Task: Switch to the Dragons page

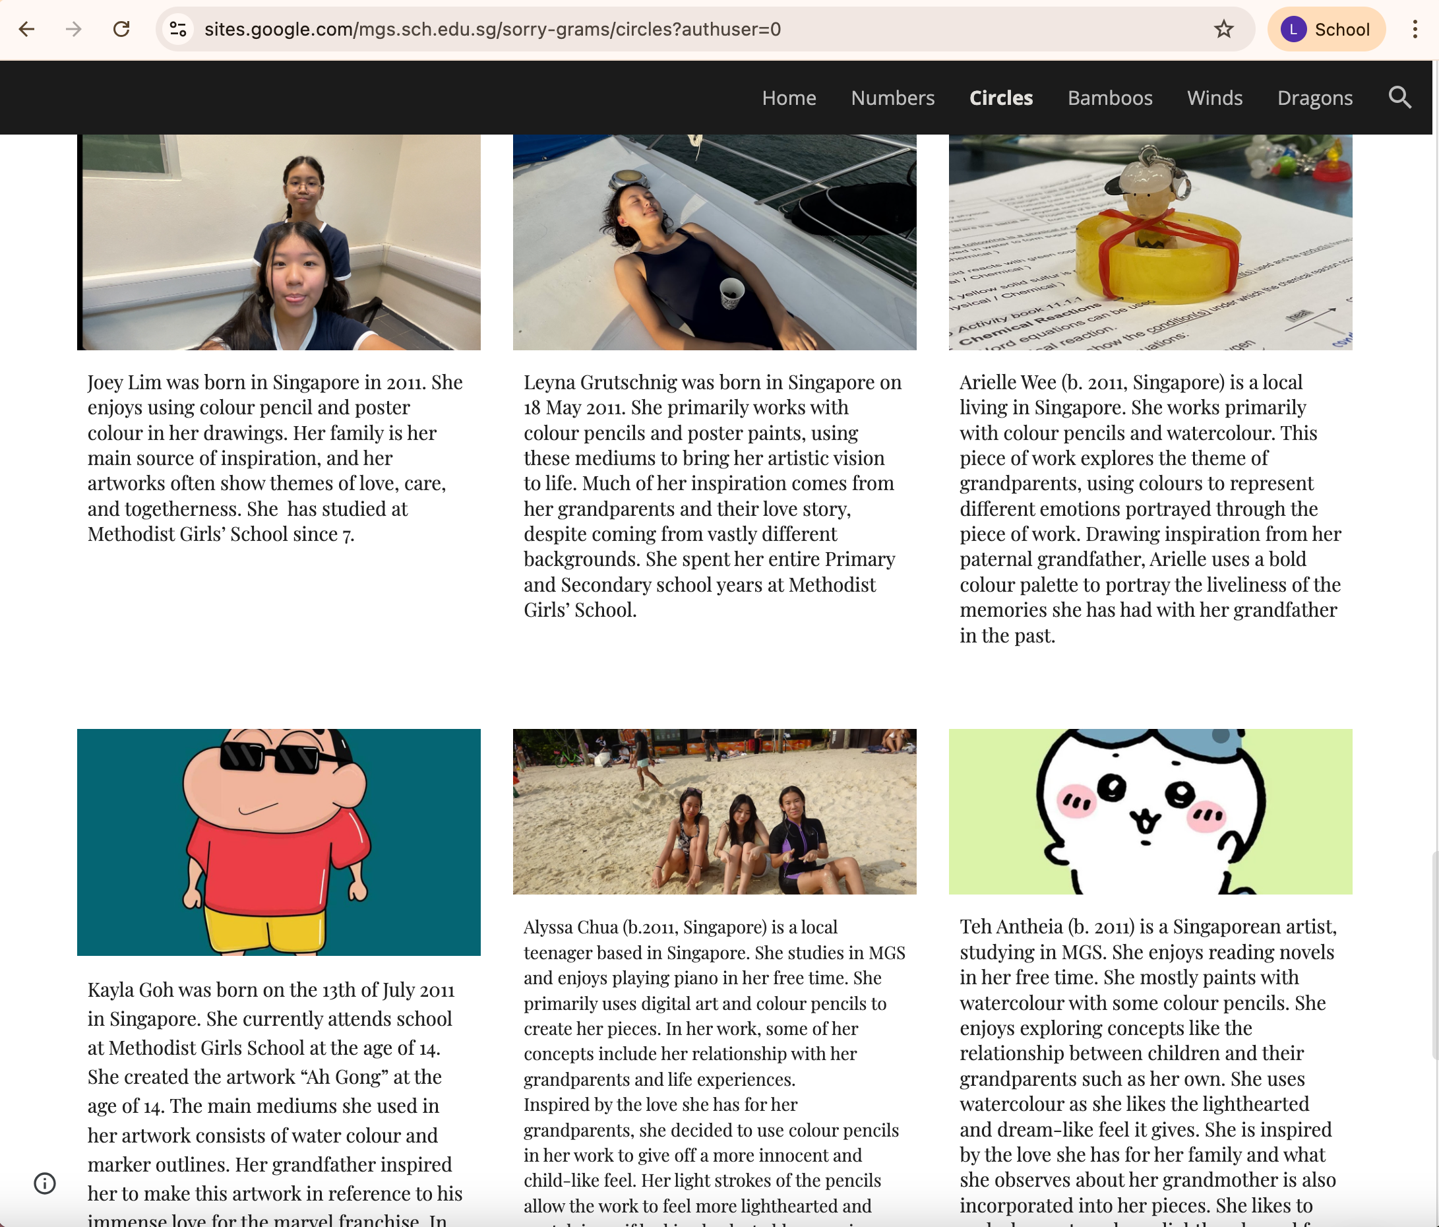Action: (x=1314, y=98)
